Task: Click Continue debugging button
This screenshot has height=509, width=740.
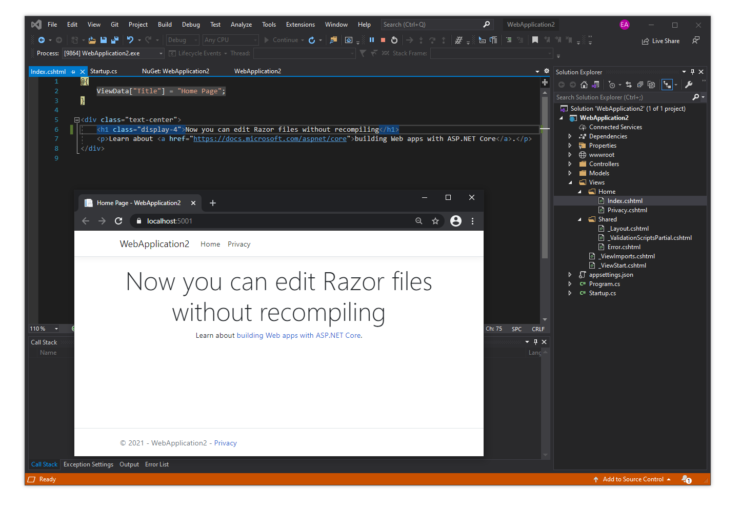Action: (x=284, y=40)
